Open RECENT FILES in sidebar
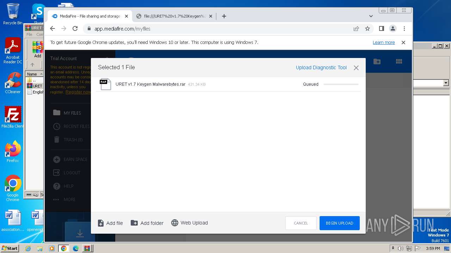This screenshot has height=253, width=451. coord(71,126)
